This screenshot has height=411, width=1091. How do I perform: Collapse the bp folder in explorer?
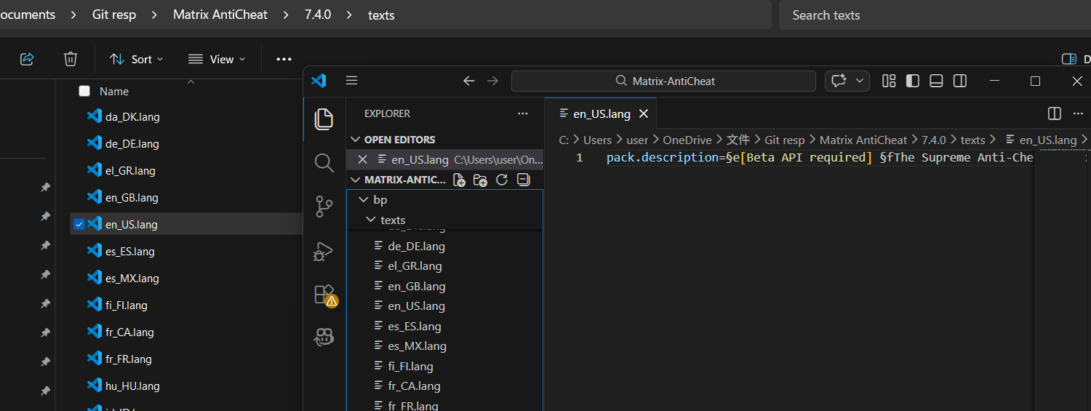364,199
